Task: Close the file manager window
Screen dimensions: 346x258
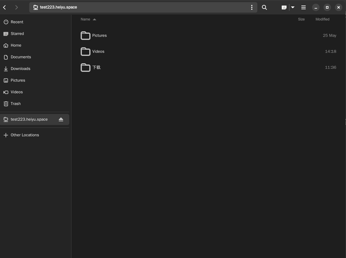Action: tap(339, 7)
